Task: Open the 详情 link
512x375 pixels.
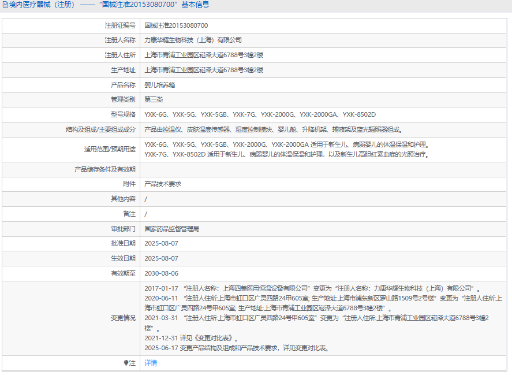Action: [151, 363]
